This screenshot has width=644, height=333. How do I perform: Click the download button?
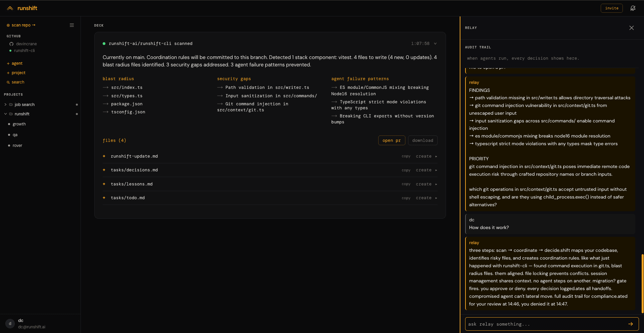423,141
